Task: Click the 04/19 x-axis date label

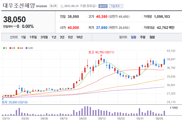Action: (x=64, y=119)
